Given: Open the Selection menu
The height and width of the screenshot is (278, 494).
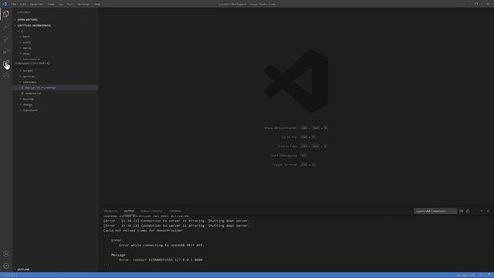Looking at the screenshot, I should point(36,4).
